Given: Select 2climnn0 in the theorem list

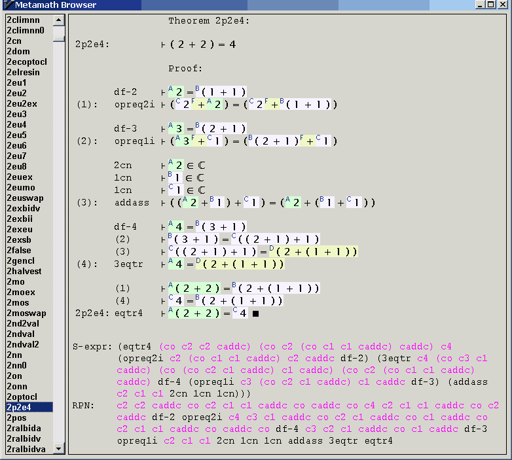Looking at the screenshot, I should [26, 31].
